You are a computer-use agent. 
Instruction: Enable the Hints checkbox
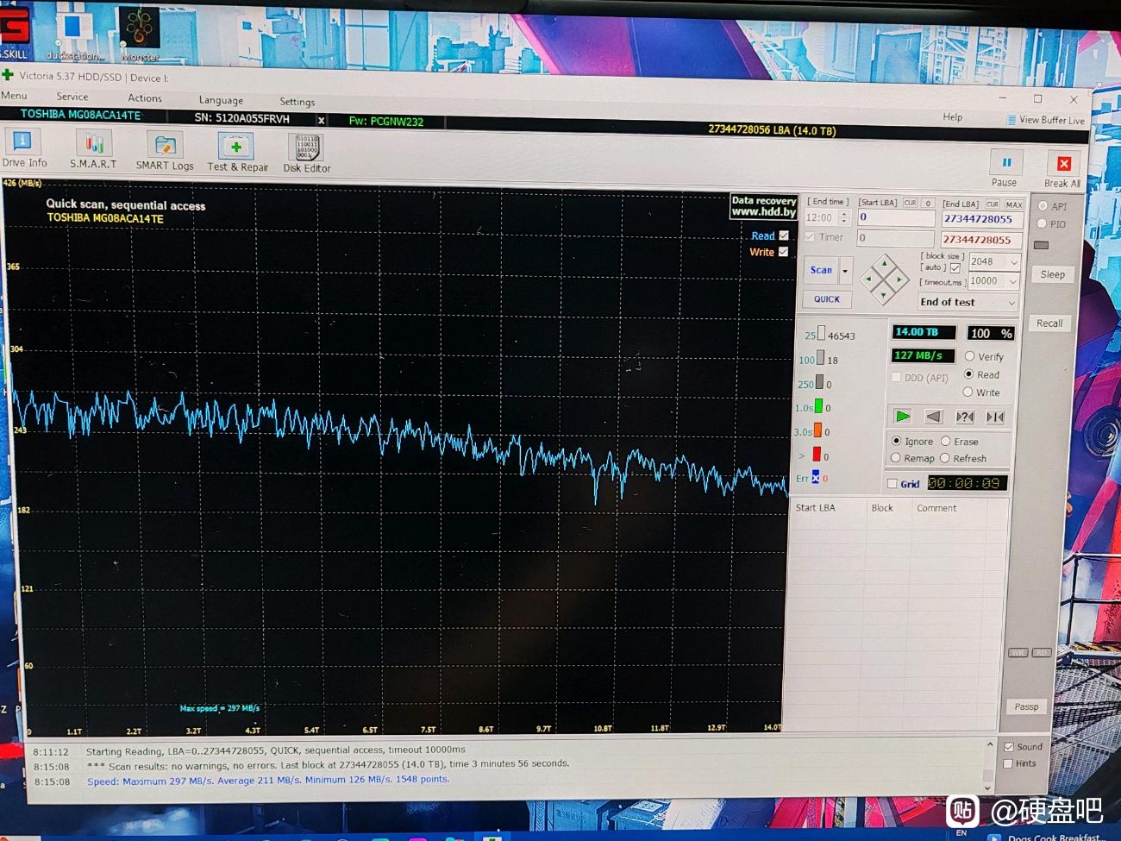coord(1009,763)
